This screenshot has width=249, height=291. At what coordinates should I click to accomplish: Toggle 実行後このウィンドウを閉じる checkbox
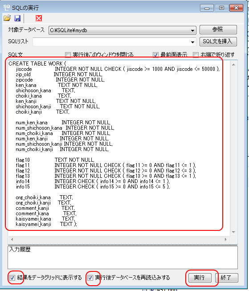pos(68,55)
